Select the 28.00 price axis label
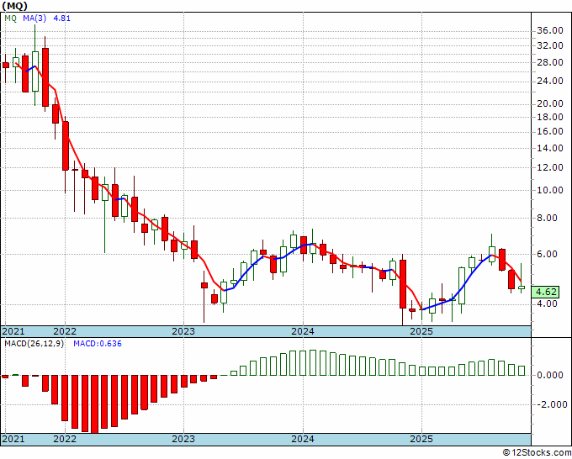This screenshot has height=459, width=572. pyautogui.click(x=550, y=62)
